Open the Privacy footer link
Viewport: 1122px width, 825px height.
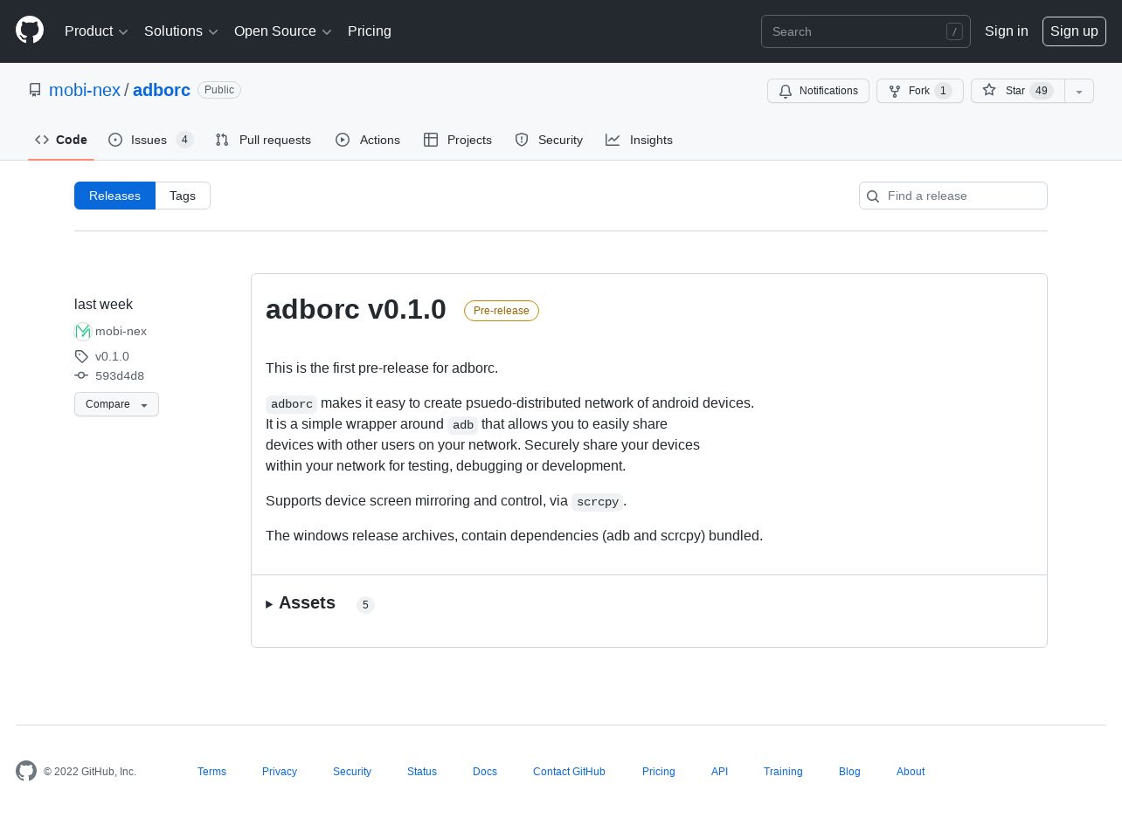click(280, 772)
